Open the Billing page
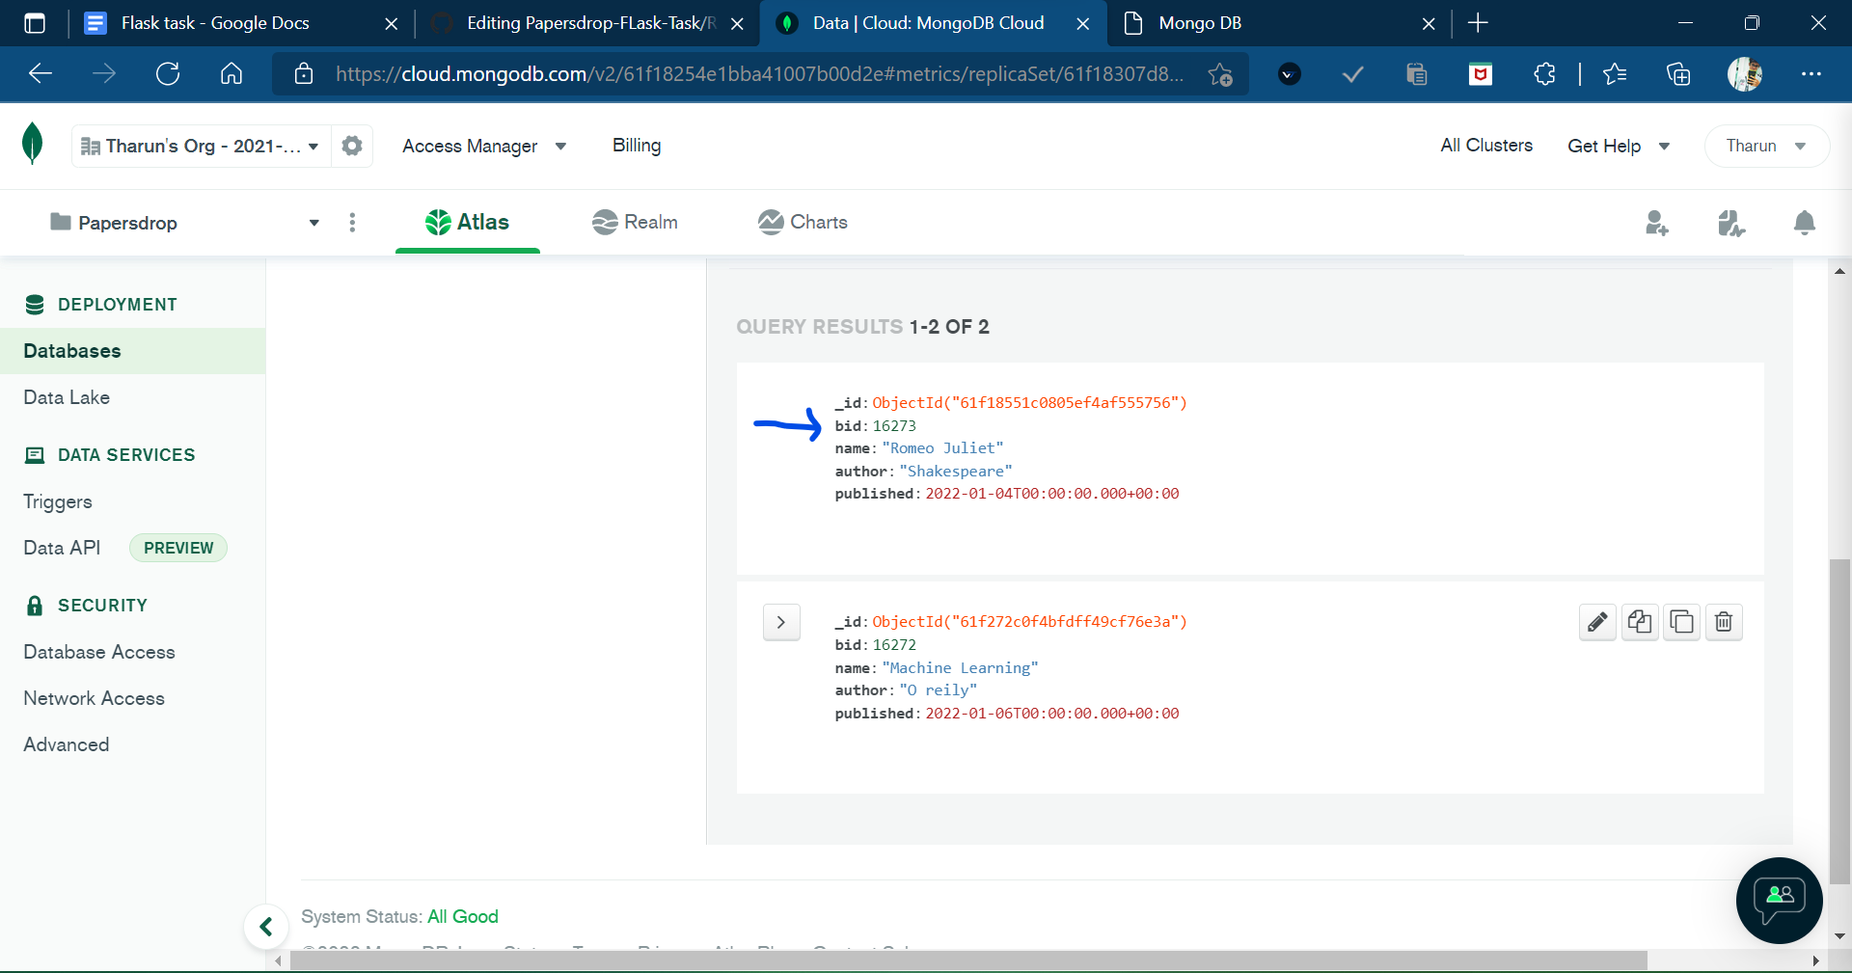 pos(636,146)
